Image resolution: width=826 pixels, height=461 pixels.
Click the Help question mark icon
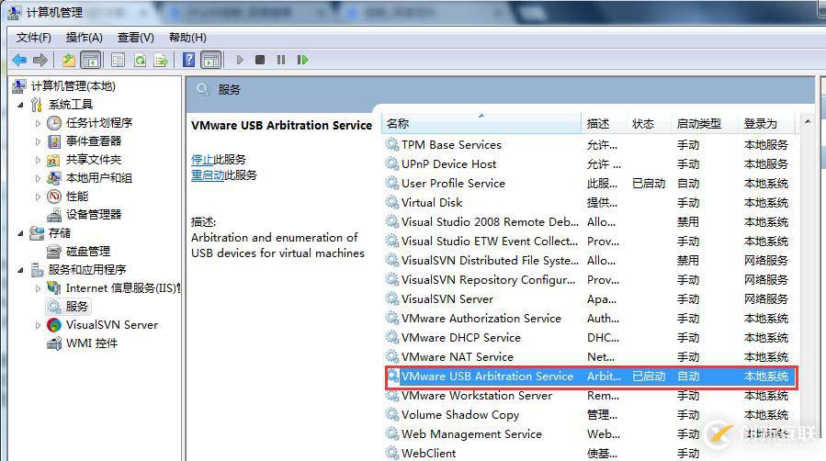point(188,60)
